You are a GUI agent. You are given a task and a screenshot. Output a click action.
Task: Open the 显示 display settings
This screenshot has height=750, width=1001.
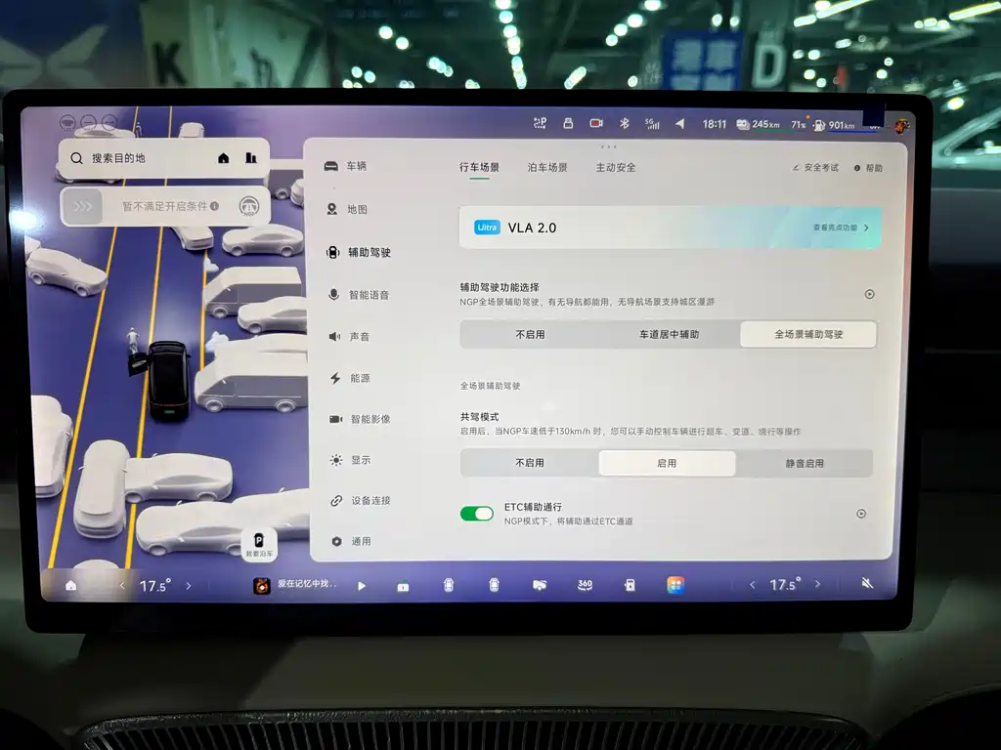[351, 460]
